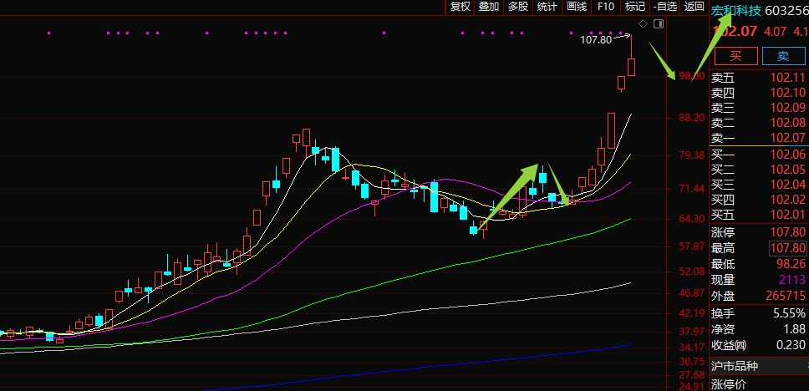Remove stock via -自选 button
Screen dimensions: 809x391
[664, 7]
